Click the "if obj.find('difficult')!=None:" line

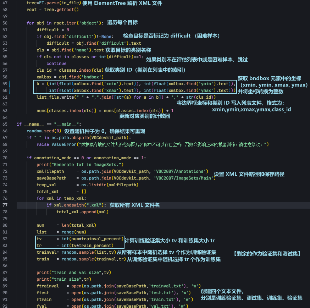[x=75, y=37]
